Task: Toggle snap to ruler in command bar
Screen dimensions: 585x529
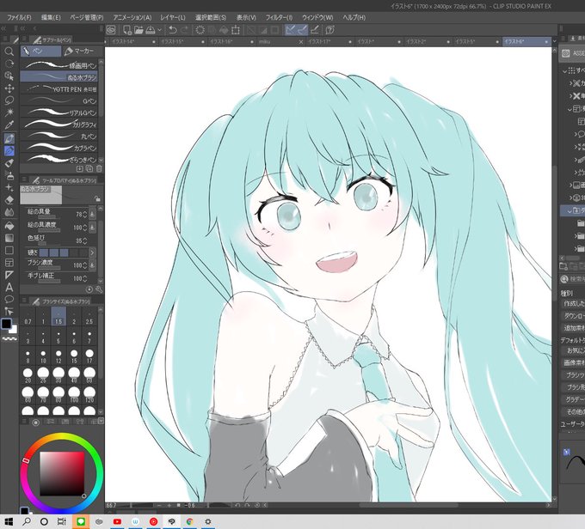Action: pyautogui.click(x=290, y=30)
